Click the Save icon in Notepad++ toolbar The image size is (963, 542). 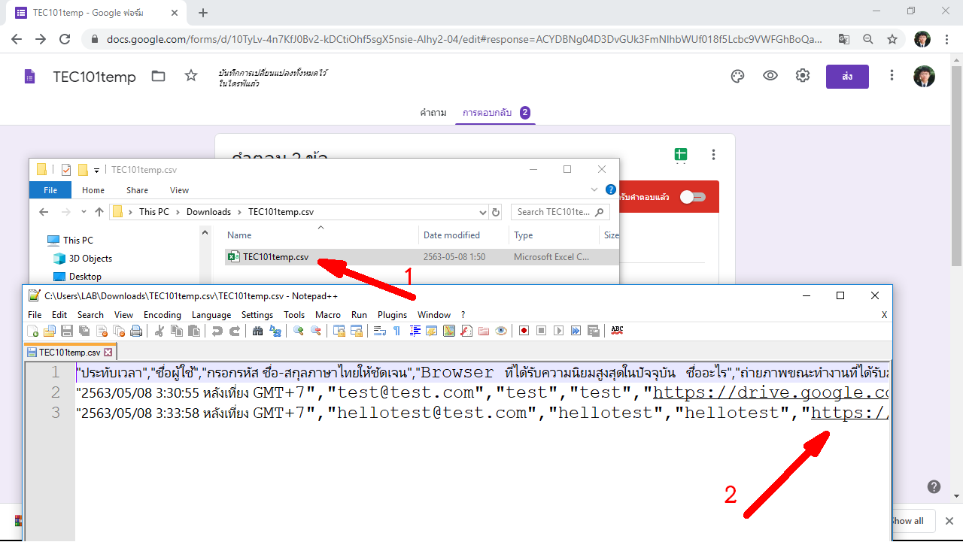(66, 331)
